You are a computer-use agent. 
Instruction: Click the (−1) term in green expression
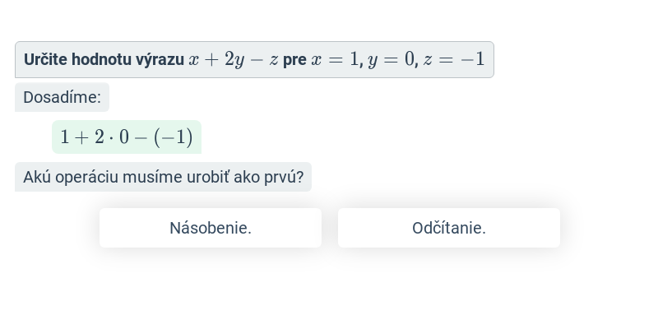point(174,137)
